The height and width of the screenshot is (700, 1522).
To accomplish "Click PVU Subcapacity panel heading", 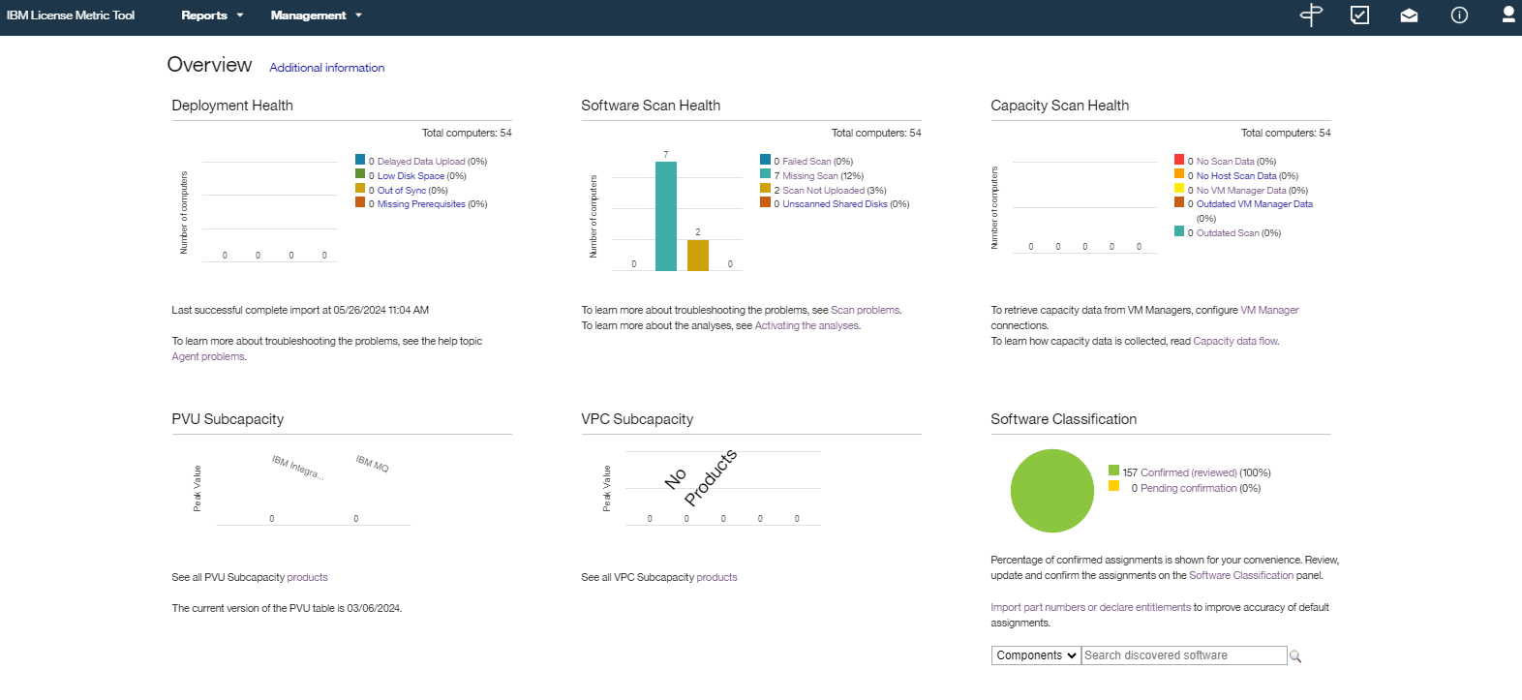I will coord(228,419).
